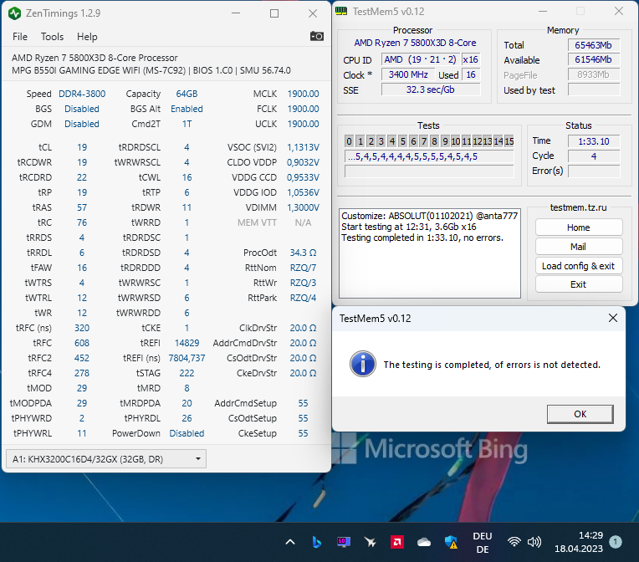Viewport: 639px width, 562px height.
Task: Click the Home button in TestMem5
Action: [579, 227]
